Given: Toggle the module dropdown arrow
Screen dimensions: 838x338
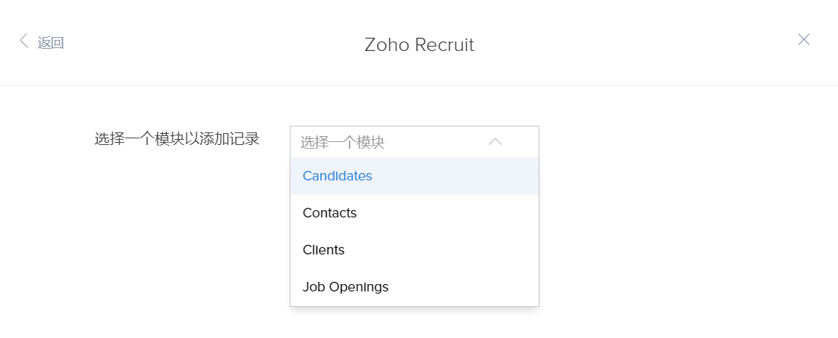Looking at the screenshot, I should (x=495, y=142).
